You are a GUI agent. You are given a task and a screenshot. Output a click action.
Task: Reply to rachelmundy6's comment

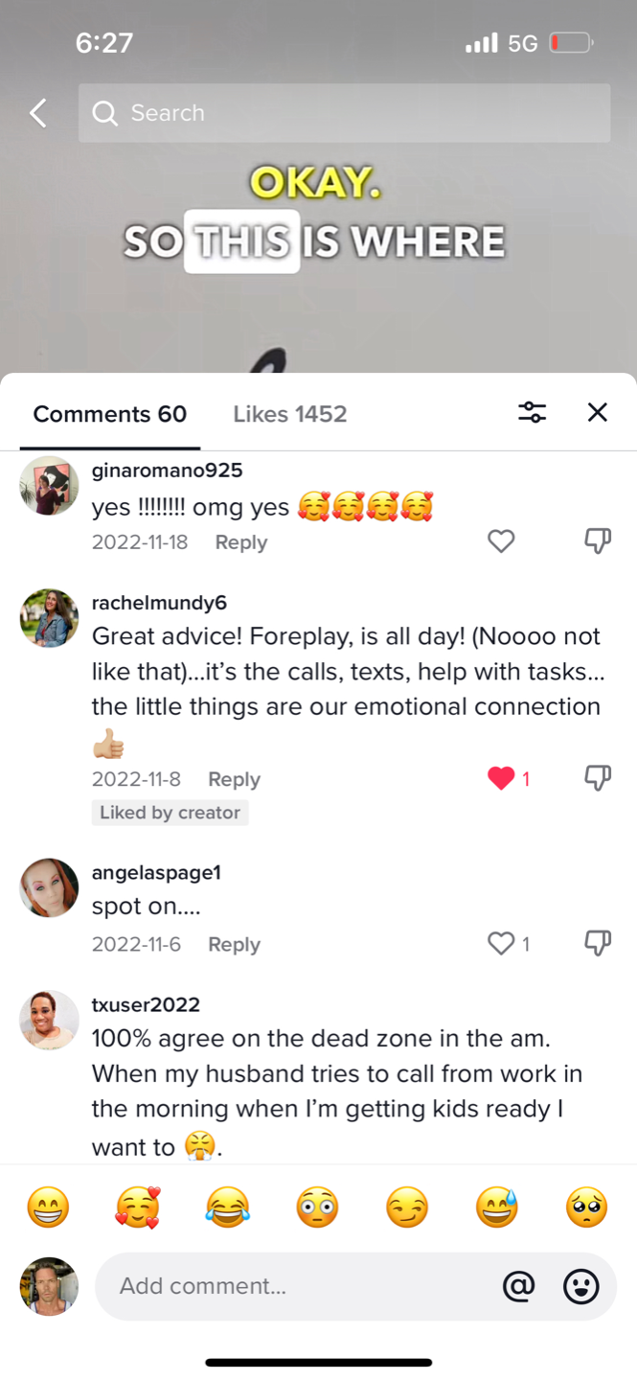coord(234,779)
